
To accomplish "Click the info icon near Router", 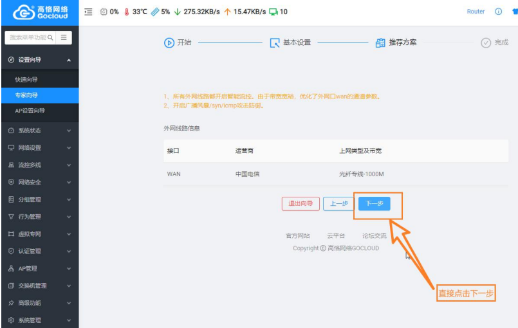I will [x=498, y=12].
